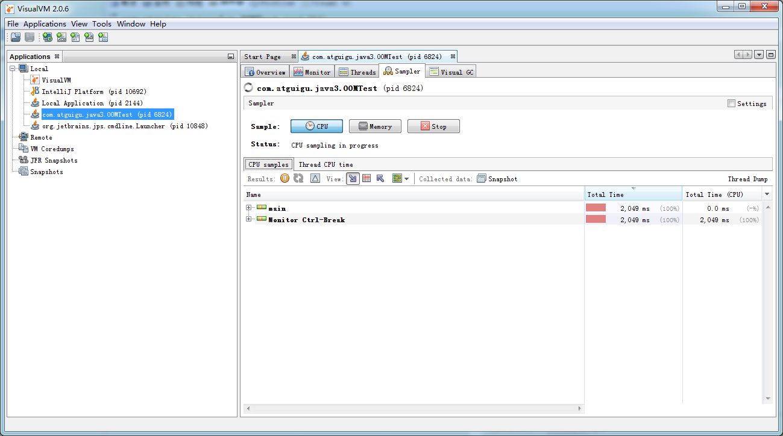Collapse the Local tree node
Image resolution: width=783 pixels, height=436 pixels.
(x=13, y=69)
